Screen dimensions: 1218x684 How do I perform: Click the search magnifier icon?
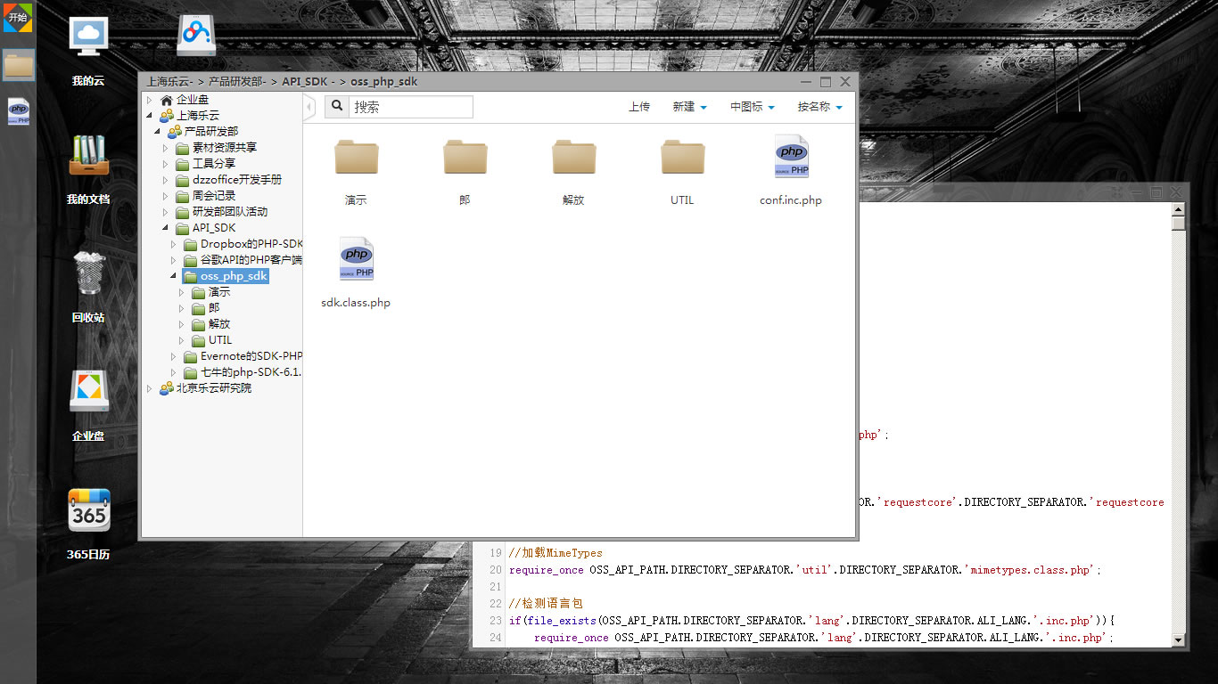click(x=336, y=107)
